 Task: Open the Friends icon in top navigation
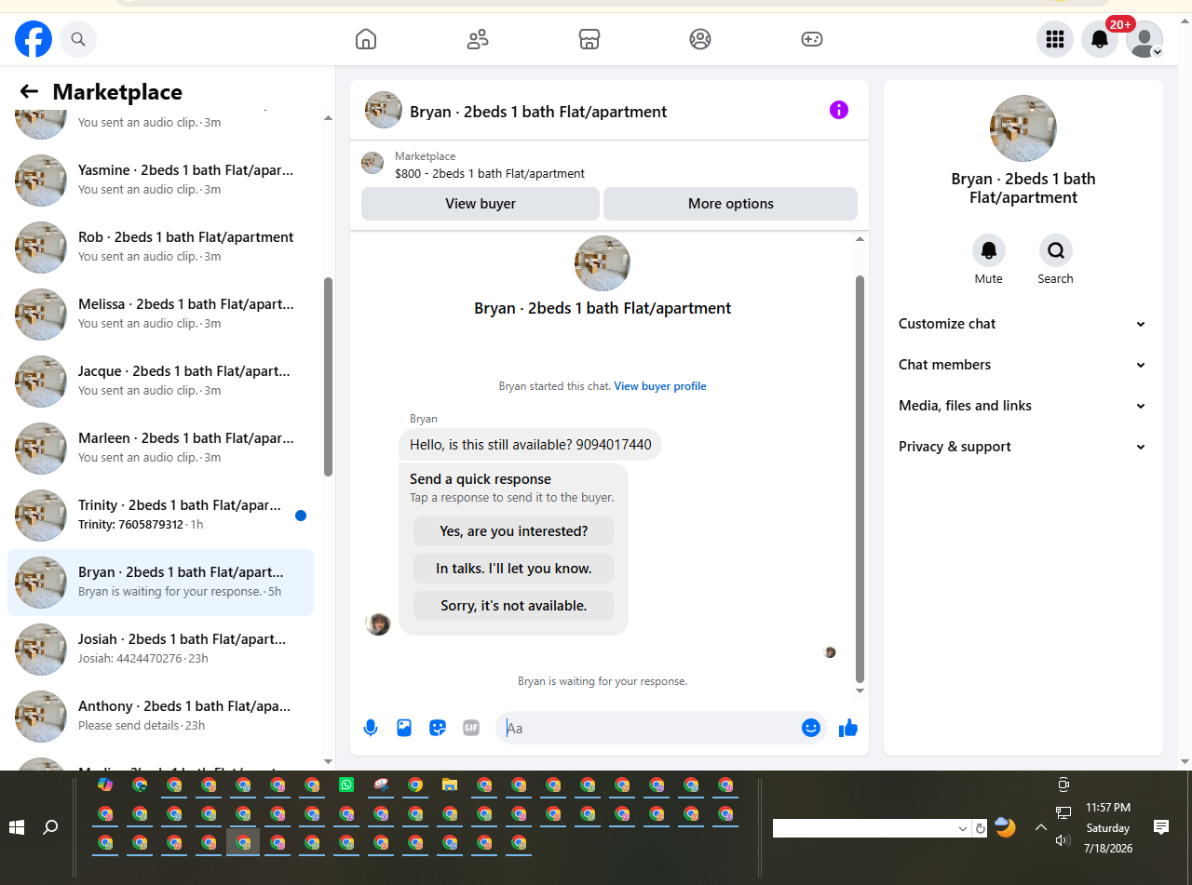pyautogui.click(x=478, y=39)
